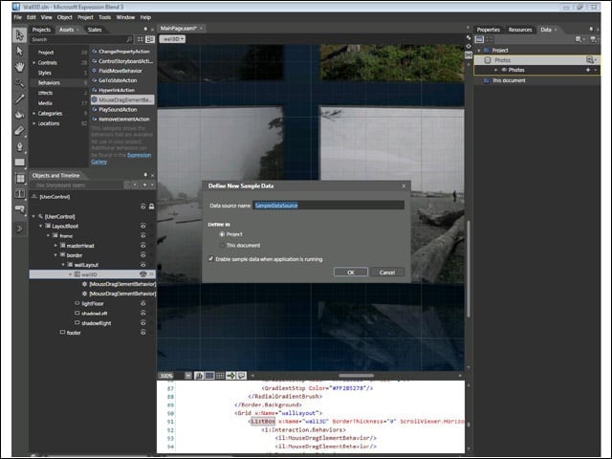Expand masterHead tree node
The image size is (612, 459).
(55, 246)
